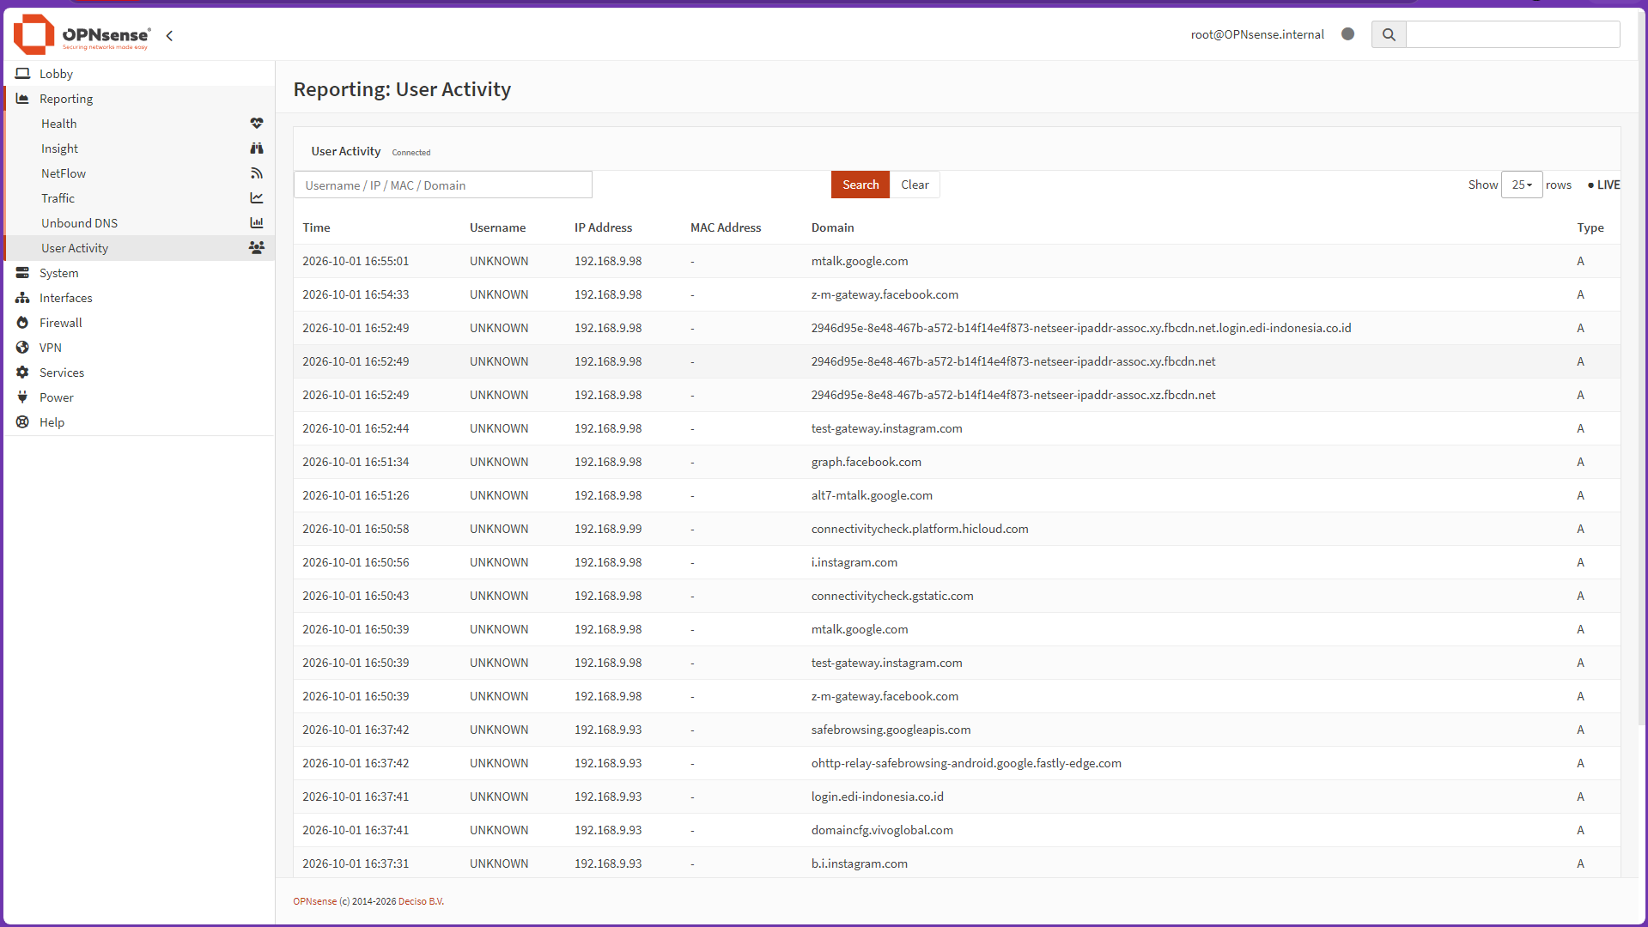Click the red Search button
Screen dimensions: 1648x927
(x=860, y=185)
